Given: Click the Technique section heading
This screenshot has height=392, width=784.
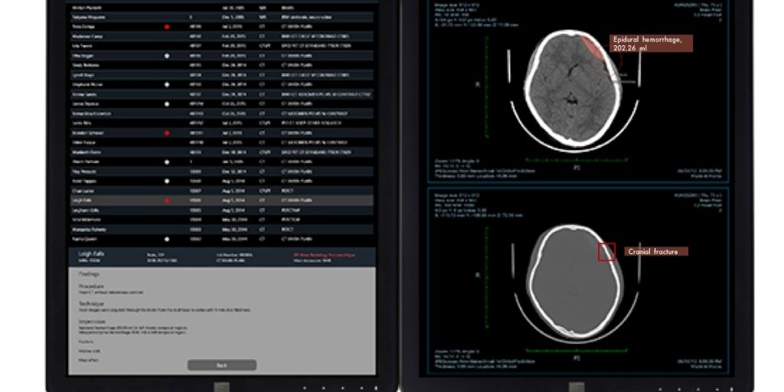Looking at the screenshot, I should click(92, 303).
